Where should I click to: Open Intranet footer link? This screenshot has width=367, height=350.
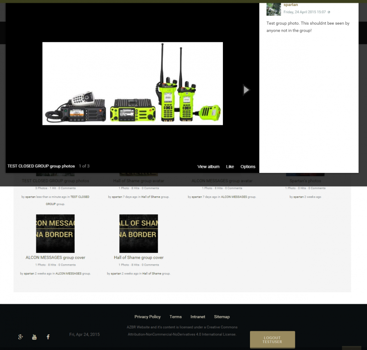pos(198,317)
